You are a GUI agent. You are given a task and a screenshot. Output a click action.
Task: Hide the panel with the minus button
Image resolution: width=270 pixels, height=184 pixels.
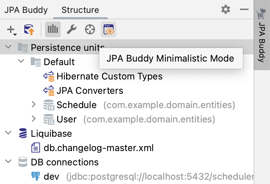coord(244,9)
